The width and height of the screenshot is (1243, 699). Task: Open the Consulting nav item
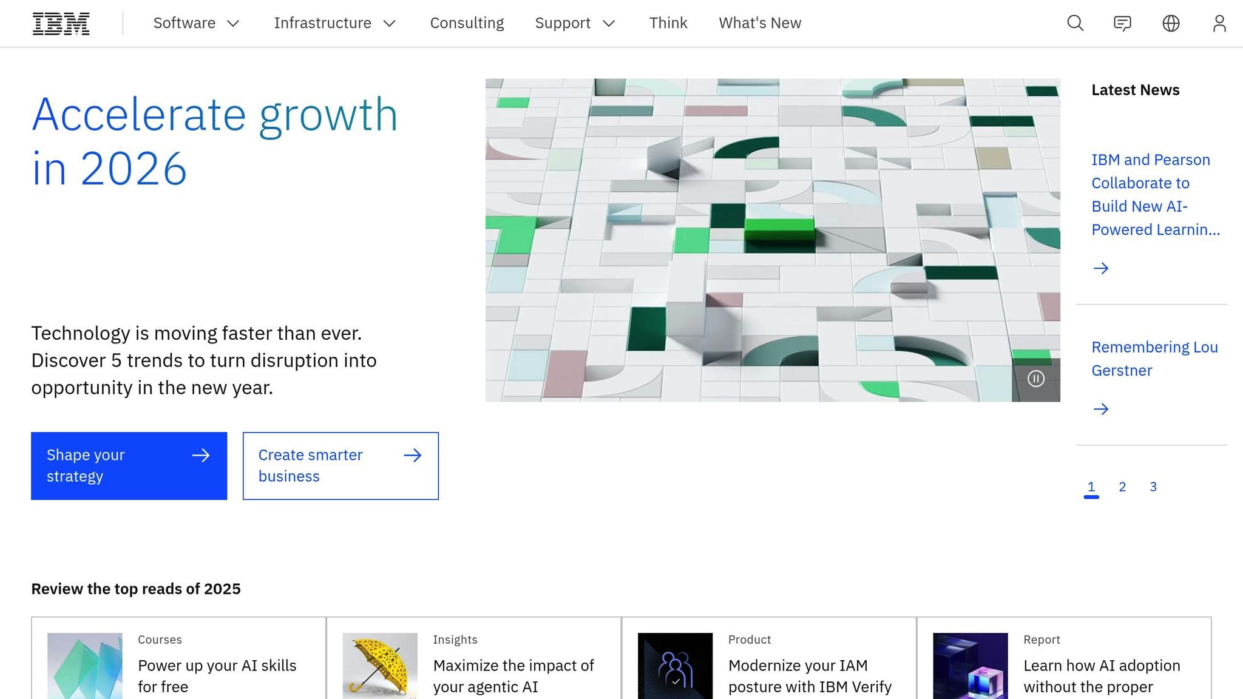pyautogui.click(x=467, y=23)
